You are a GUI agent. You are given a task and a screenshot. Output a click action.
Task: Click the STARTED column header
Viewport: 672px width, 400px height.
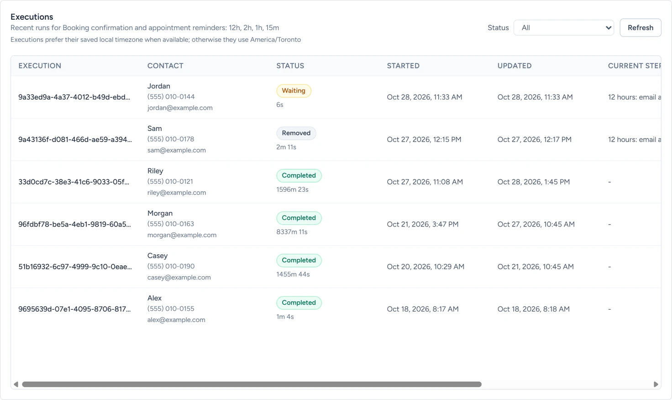click(x=403, y=66)
